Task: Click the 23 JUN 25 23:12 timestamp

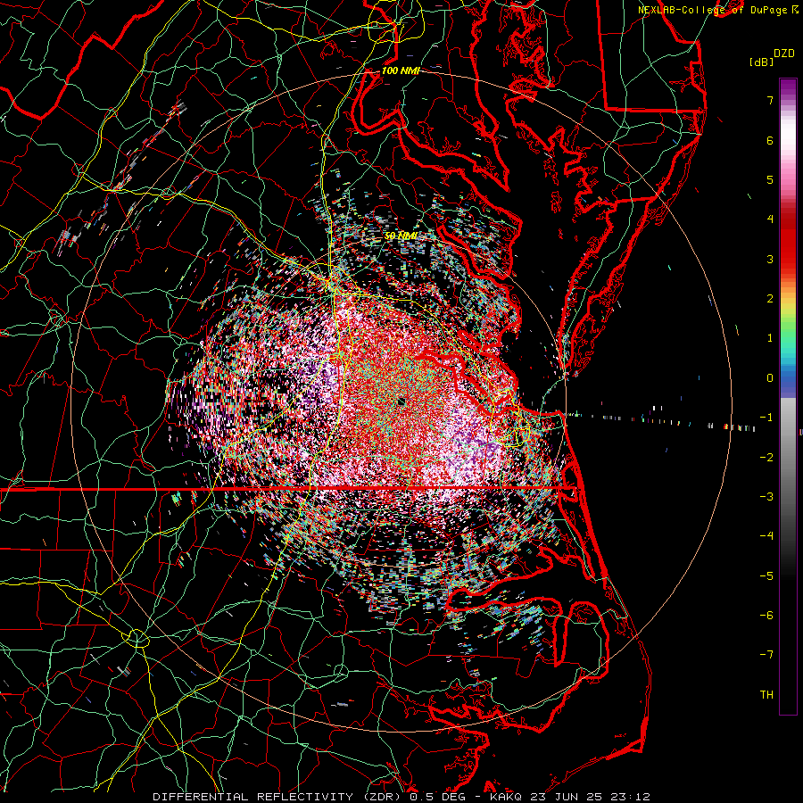Action: click(591, 797)
